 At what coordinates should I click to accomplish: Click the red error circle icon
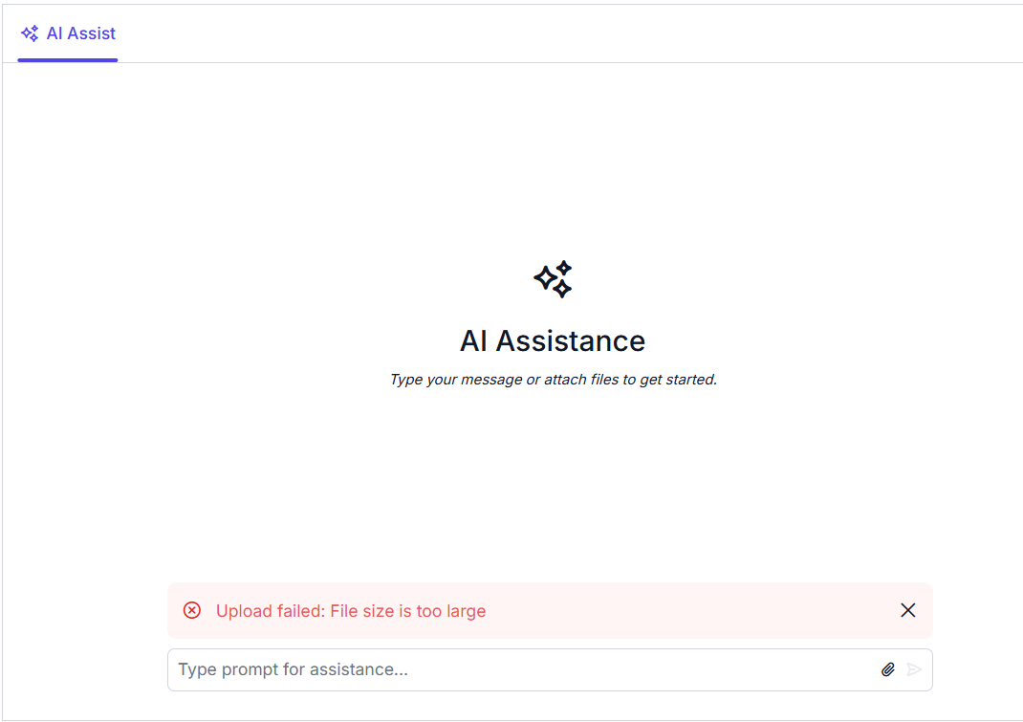tap(192, 610)
